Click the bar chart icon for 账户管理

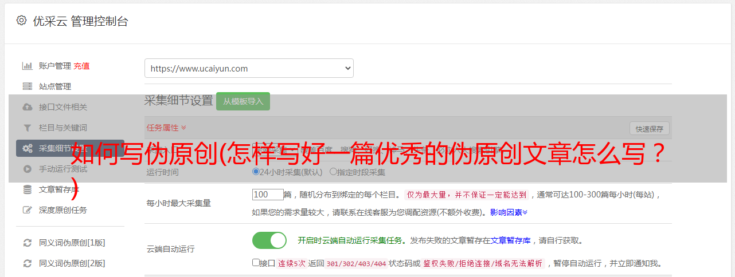(27, 66)
